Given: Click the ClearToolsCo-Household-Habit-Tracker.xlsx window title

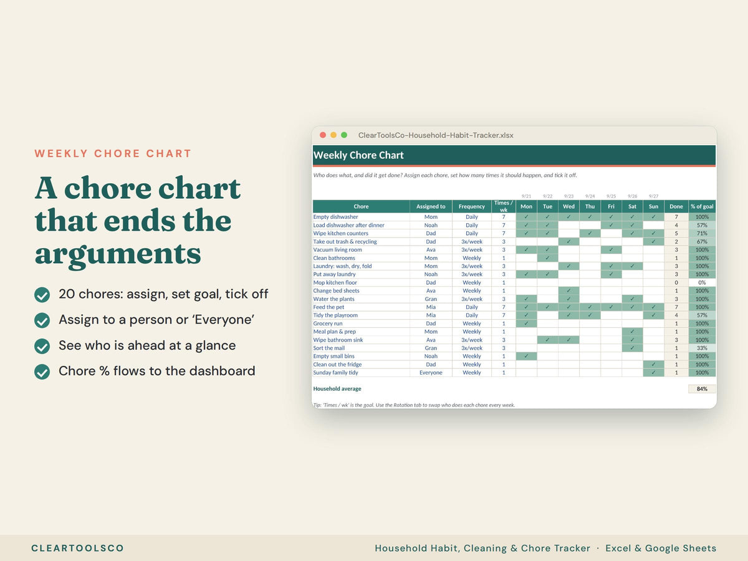Looking at the screenshot, I should tap(436, 135).
